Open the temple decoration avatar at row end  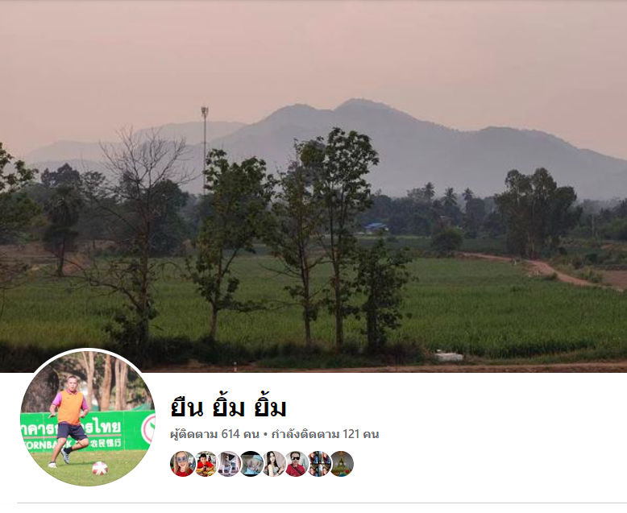[x=342, y=464]
